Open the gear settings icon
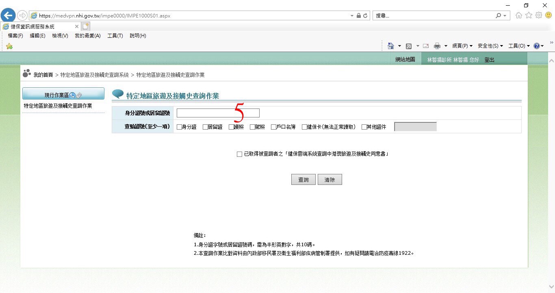The image size is (555, 293). pos(539,15)
